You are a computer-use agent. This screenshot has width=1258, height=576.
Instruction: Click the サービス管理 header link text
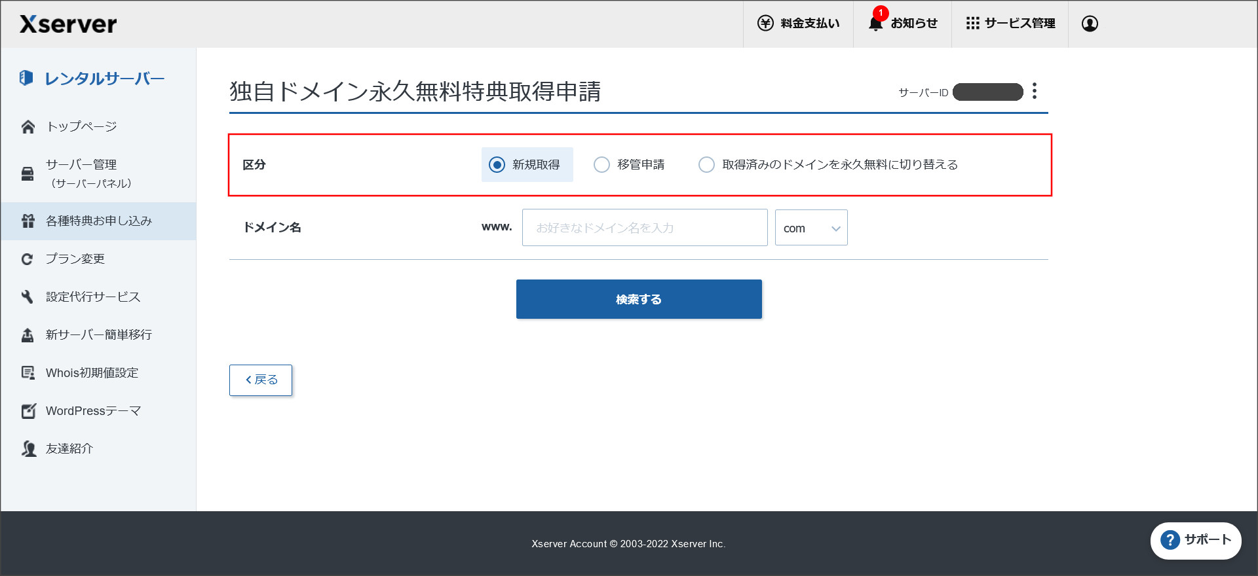[x=1020, y=24]
